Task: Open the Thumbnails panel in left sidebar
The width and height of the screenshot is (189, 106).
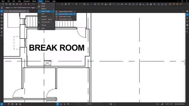Action: coord(1,15)
